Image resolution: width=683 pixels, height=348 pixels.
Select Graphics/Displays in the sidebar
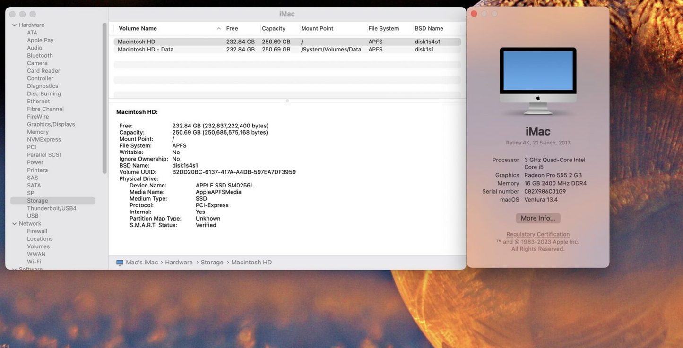click(51, 123)
